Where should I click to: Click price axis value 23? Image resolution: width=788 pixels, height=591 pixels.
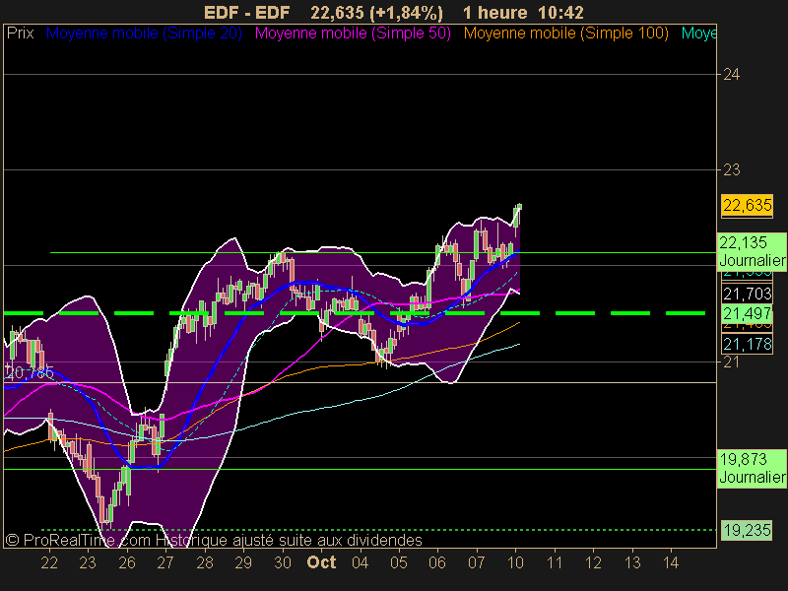tap(732, 170)
